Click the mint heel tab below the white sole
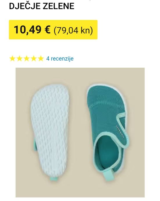 coord(54,179)
